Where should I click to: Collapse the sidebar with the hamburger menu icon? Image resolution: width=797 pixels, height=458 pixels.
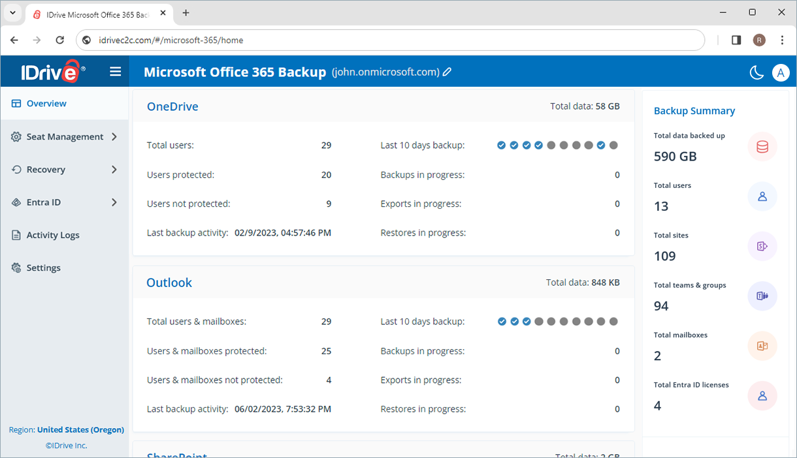pyautogui.click(x=116, y=72)
